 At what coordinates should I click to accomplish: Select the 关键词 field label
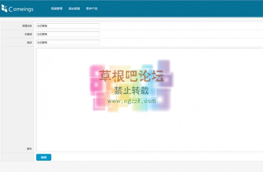[28, 34]
